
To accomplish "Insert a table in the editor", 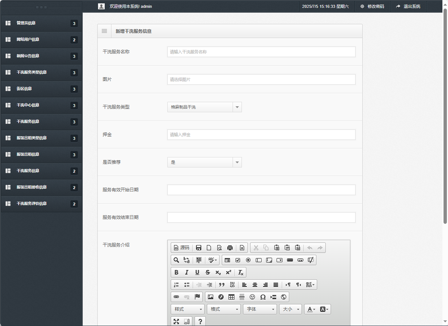I will click(x=231, y=297).
